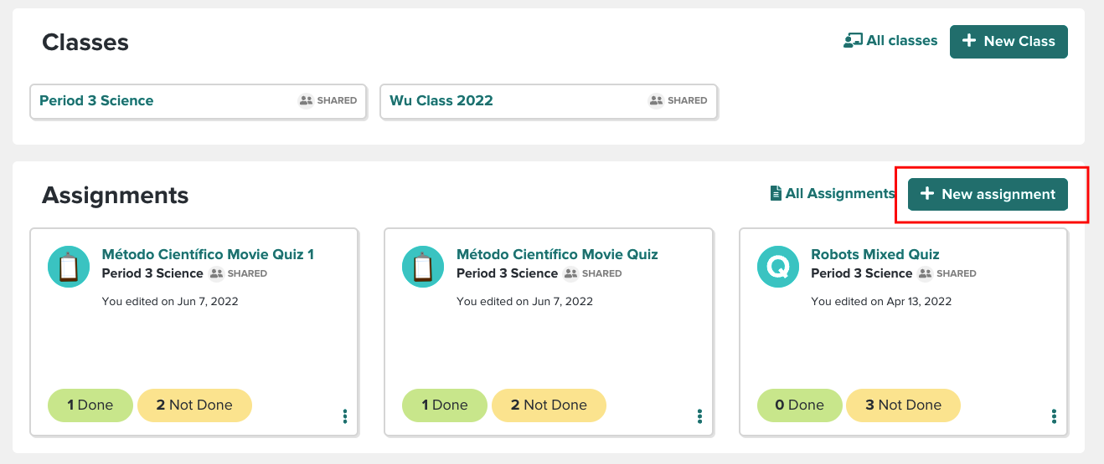Click the shared people icon on Wu Class 2022

(x=656, y=100)
